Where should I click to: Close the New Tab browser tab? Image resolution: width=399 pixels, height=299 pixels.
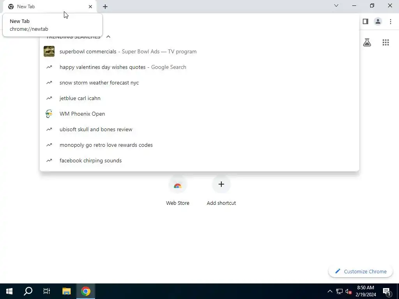pyautogui.click(x=90, y=7)
